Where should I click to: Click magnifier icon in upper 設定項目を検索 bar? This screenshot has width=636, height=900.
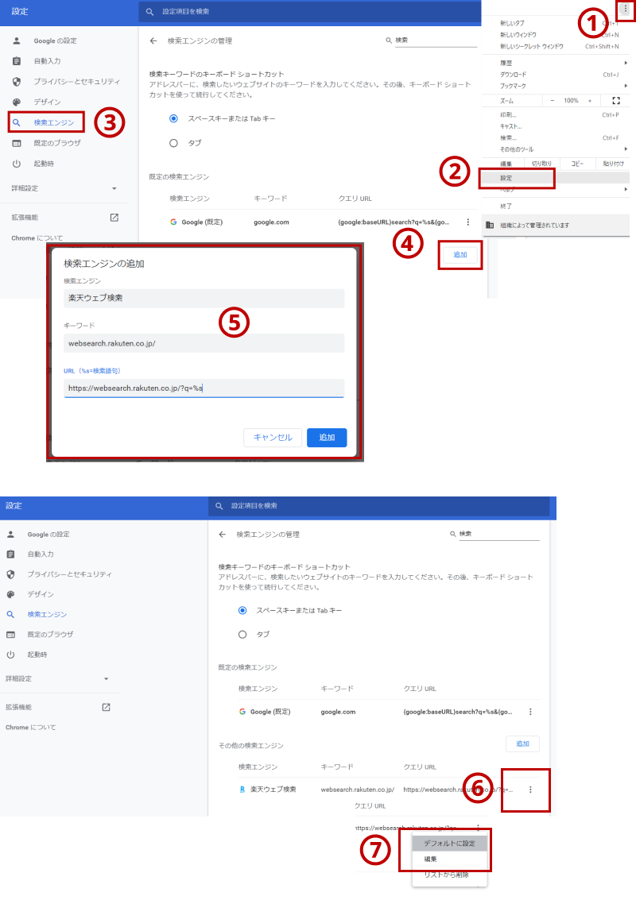point(150,11)
